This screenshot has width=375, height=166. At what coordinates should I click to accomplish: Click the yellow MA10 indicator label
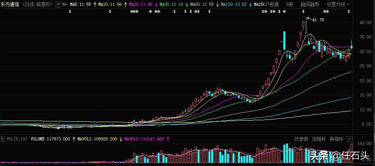(x=110, y=4)
